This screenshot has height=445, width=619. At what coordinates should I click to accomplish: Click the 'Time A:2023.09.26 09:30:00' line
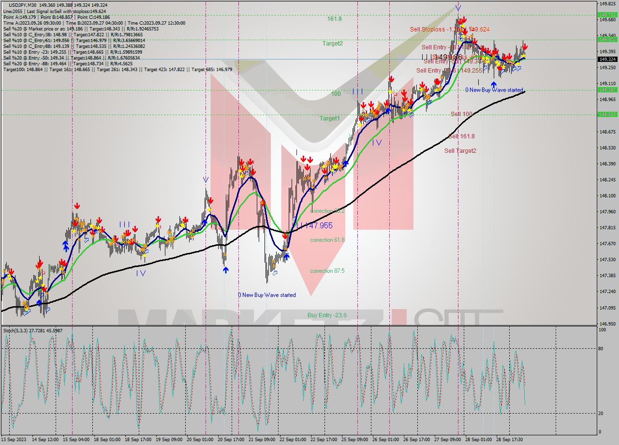pos(94,23)
